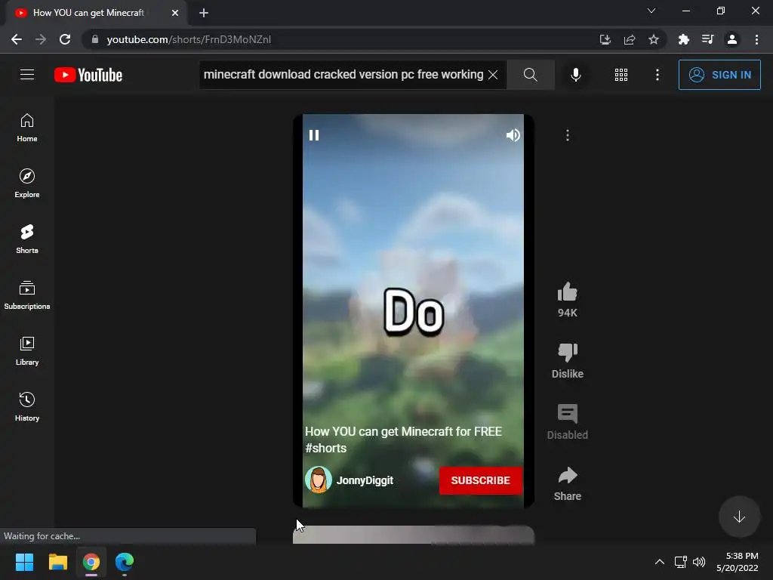Install app via address bar download icon
Screen dimensions: 773x580
pyautogui.click(x=605, y=39)
